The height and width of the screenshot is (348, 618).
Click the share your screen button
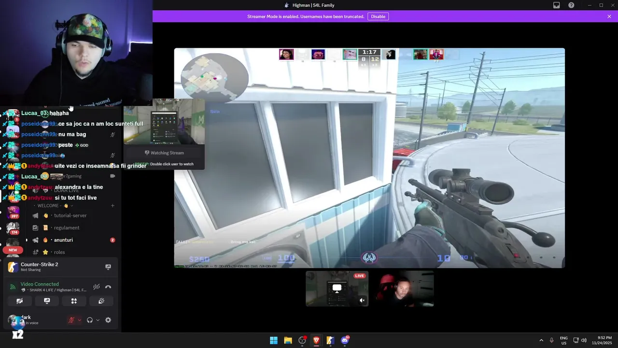(x=47, y=301)
